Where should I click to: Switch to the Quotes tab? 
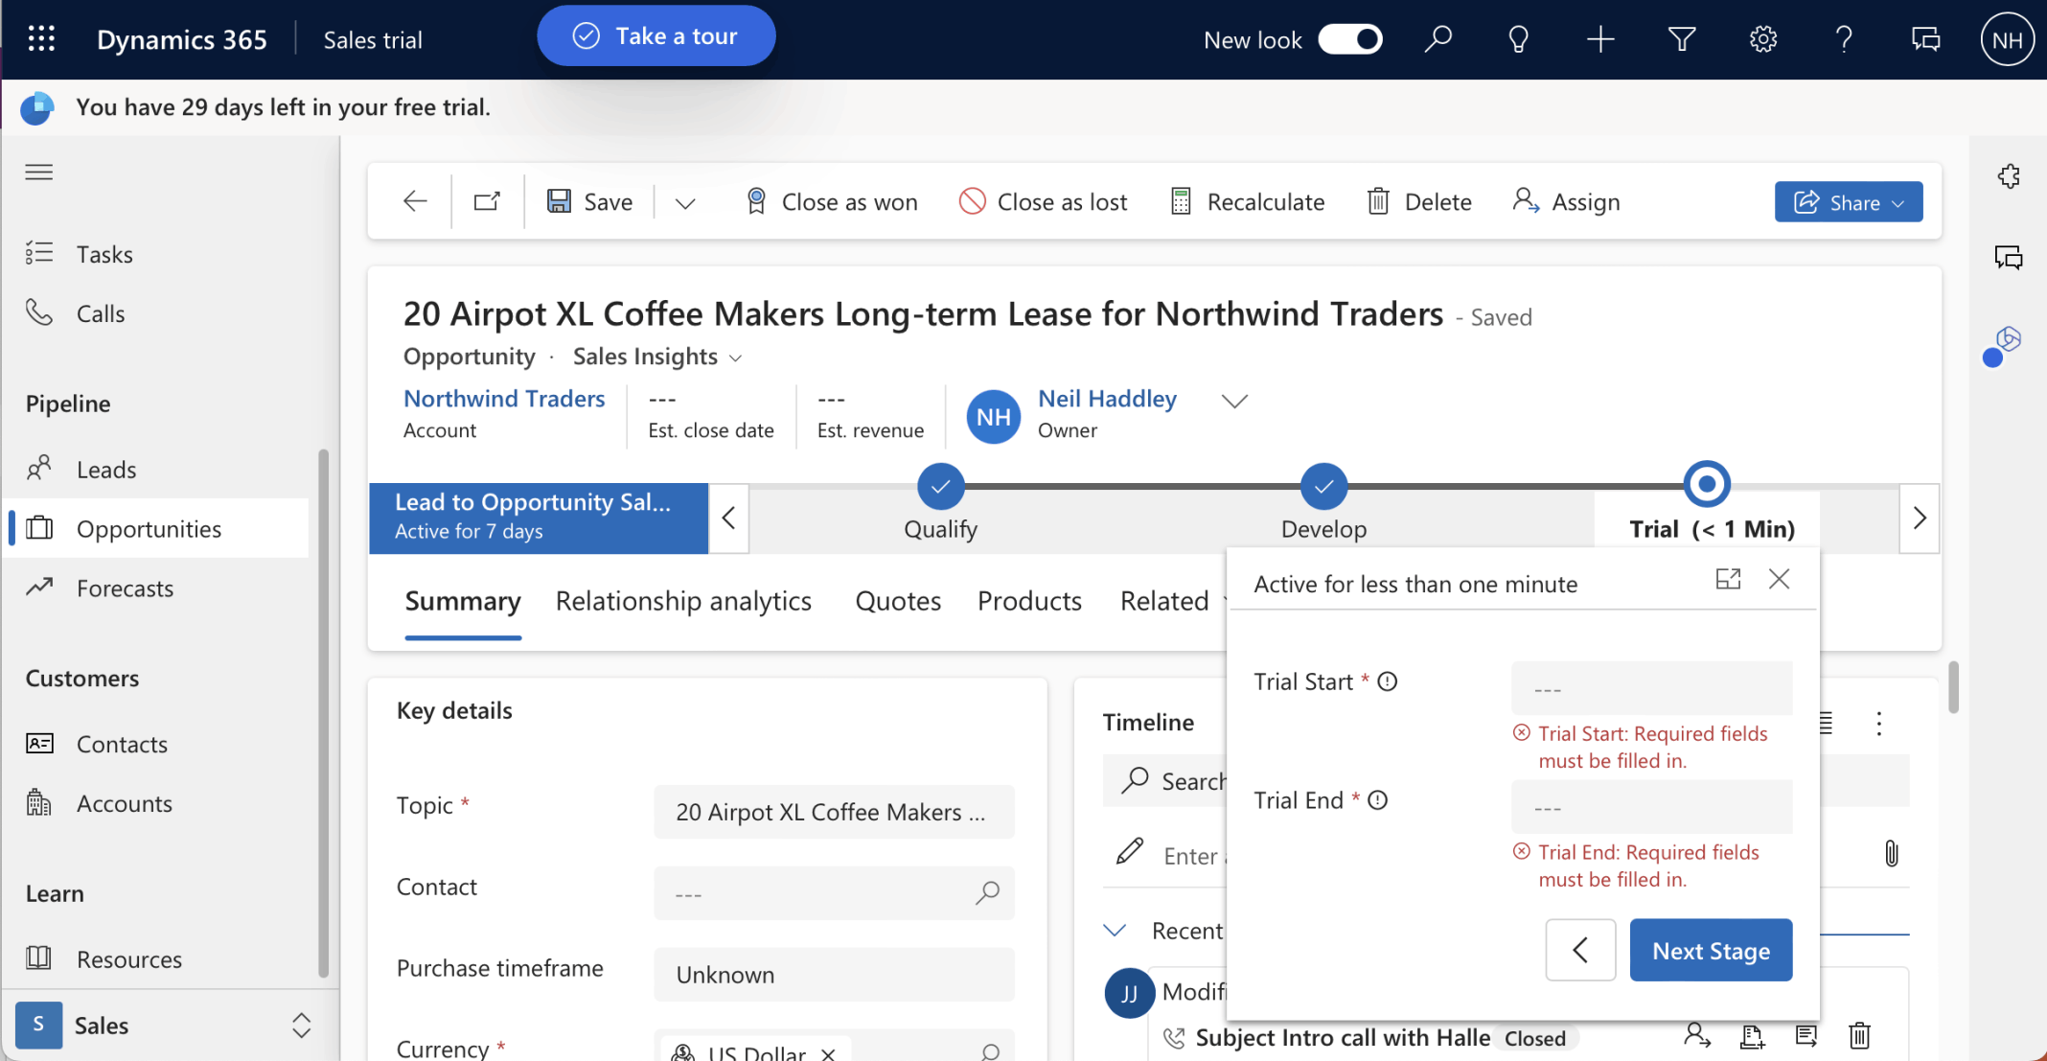coord(897,601)
